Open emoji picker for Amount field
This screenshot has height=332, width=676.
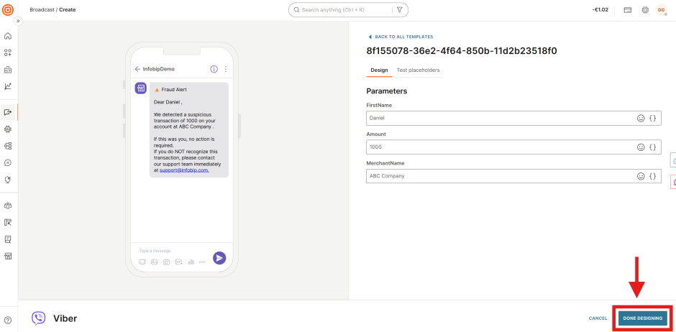[x=641, y=147]
